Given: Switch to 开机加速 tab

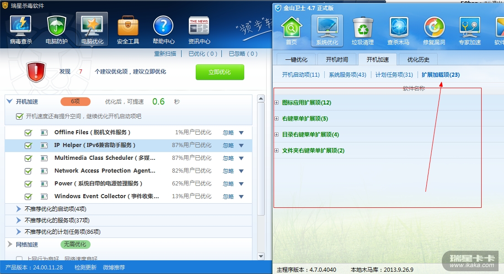Looking at the screenshot, I should pyautogui.click(x=377, y=60).
